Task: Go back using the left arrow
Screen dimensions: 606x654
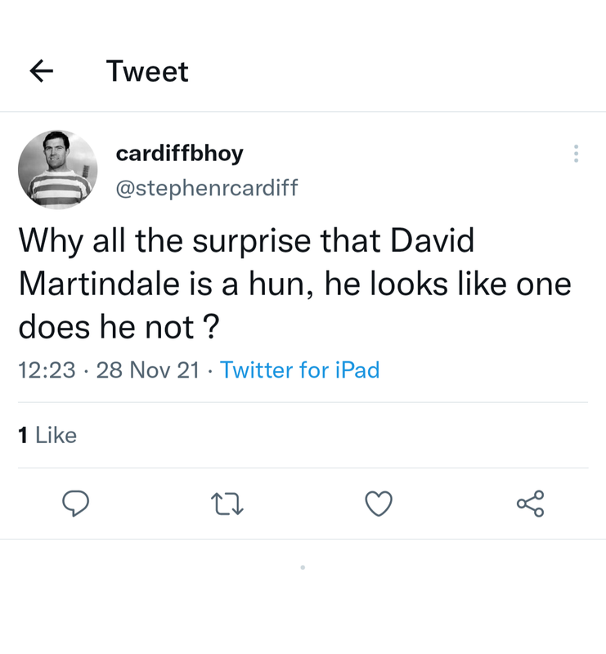Action: [42, 71]
